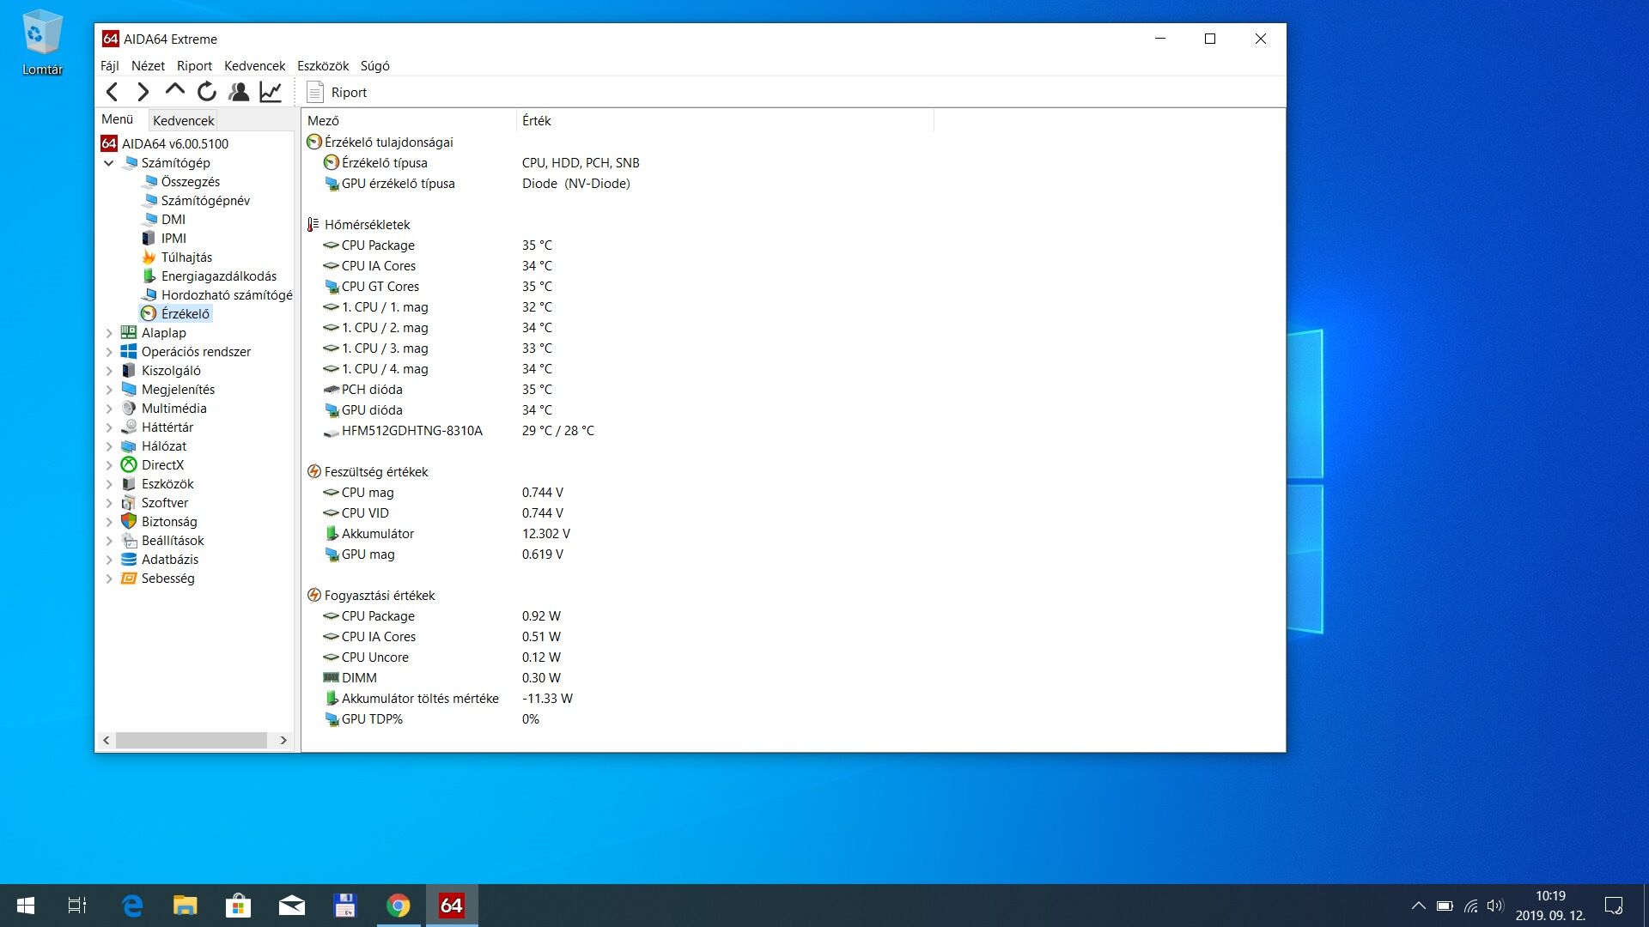
Task: Refresh the sensor page with the reload icon
Action: click(207, 92)
